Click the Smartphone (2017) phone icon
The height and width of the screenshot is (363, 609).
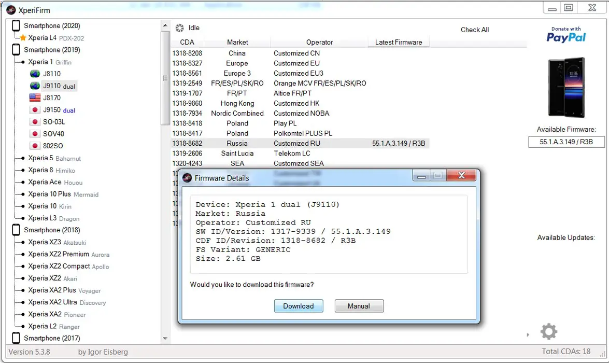[16, 338]
